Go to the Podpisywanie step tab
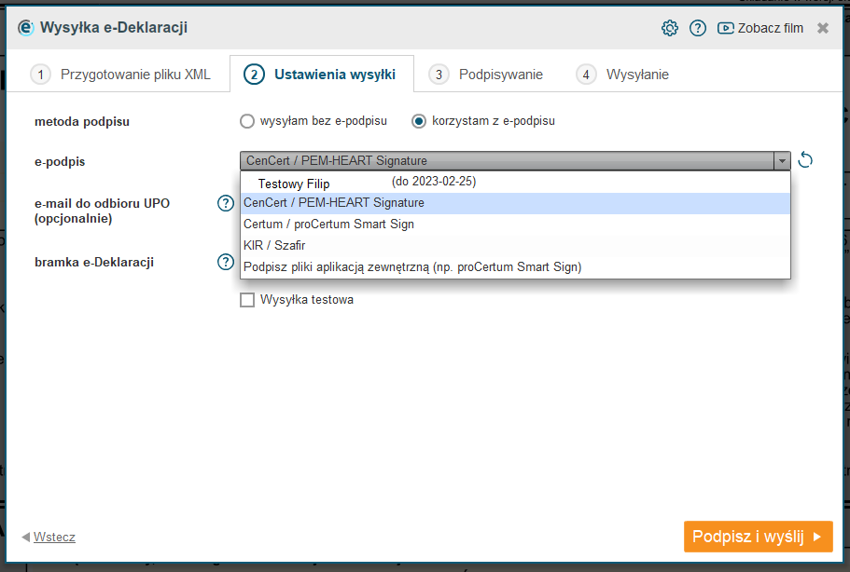 click(486, 75)
